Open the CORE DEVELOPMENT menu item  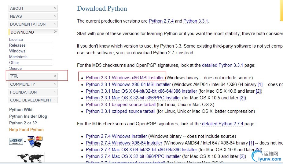(33, 100)
